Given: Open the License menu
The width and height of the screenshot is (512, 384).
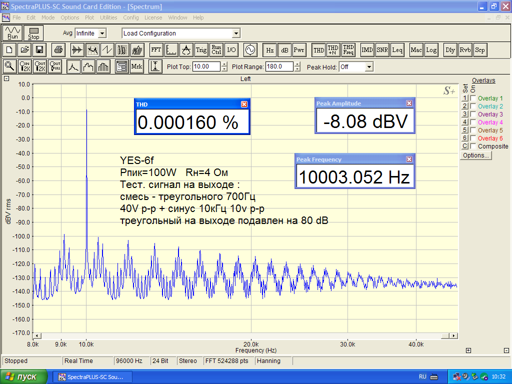Looking at the screenshot, I should (153, 17).
